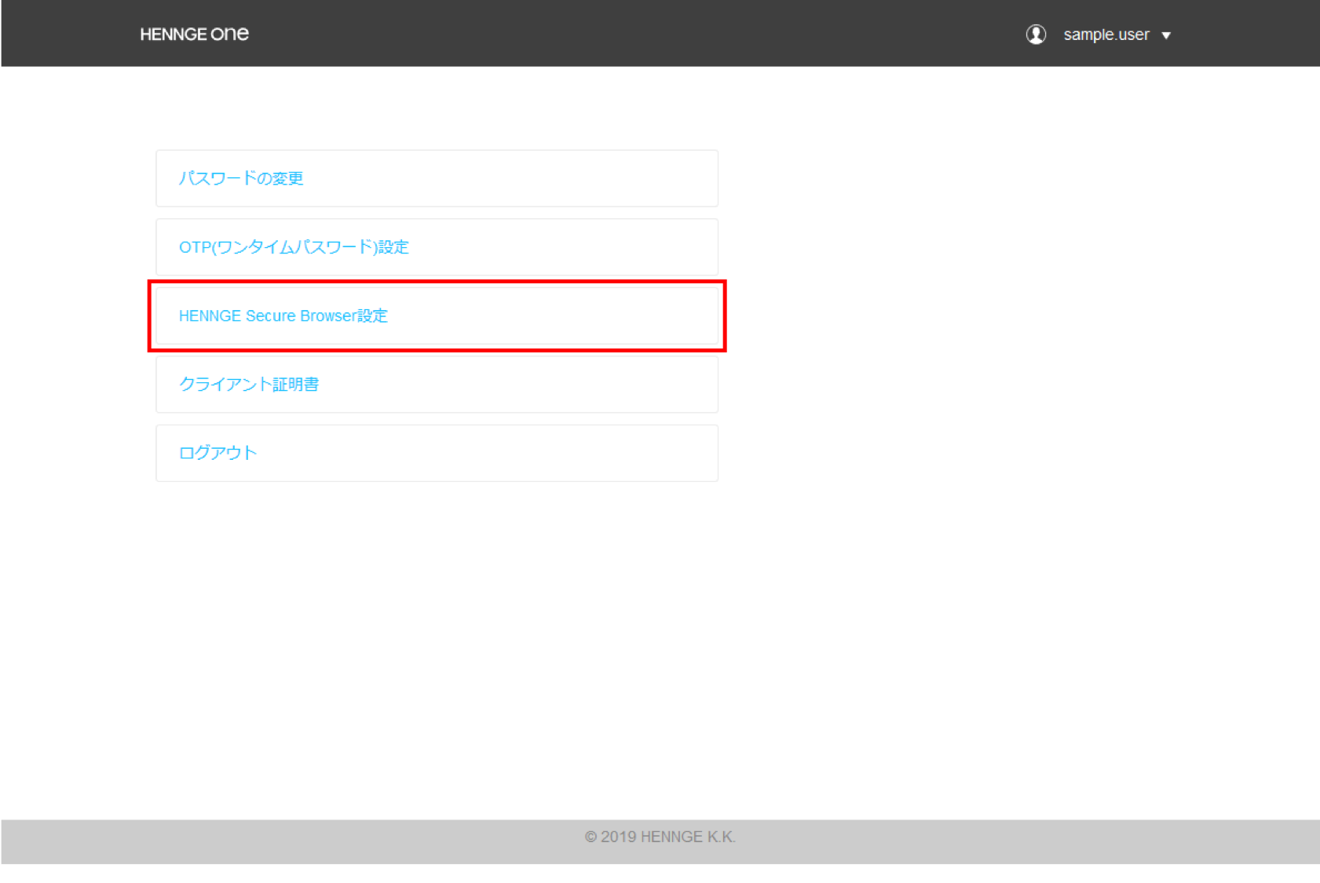Expand the sample.user dropdown arrow
The width and height of the screenshot is (1320, 883).
1166,35
